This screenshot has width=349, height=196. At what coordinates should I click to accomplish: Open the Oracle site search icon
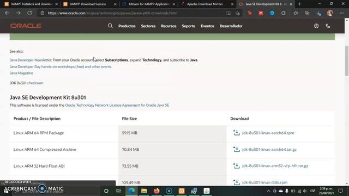coord(110,26)
